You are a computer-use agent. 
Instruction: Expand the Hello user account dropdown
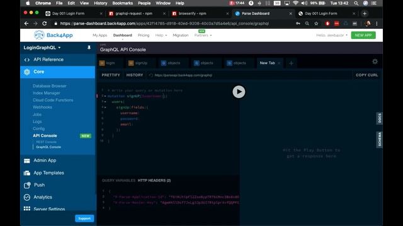point(332,35)
